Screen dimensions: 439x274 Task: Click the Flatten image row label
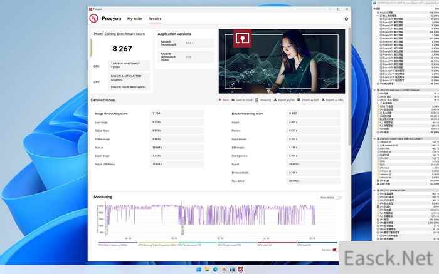point(102,139)
